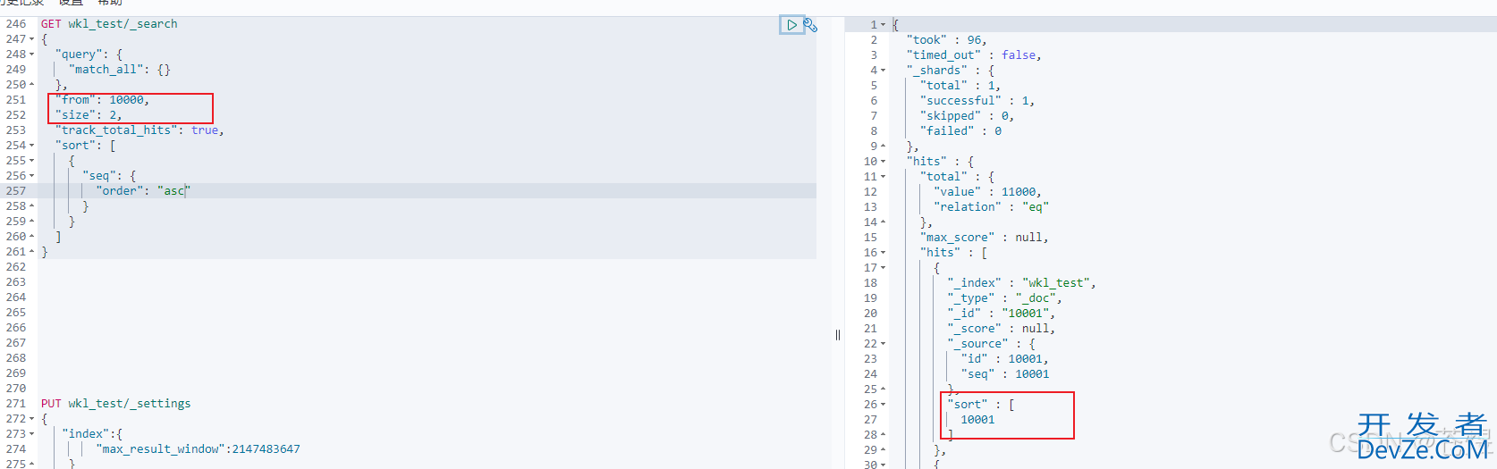Screen dimensions: 1497x469
Task: Click the "timed_out" : false response line
Action: (x=974, y=55)
